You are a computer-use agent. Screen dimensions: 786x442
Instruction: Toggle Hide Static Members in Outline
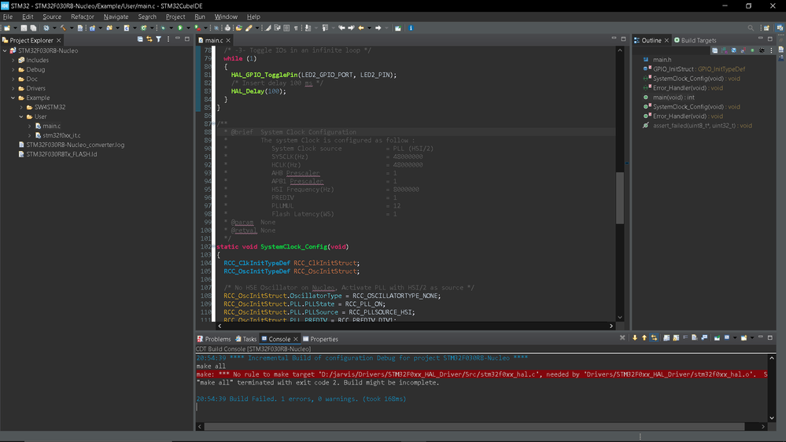pos(743,50)
